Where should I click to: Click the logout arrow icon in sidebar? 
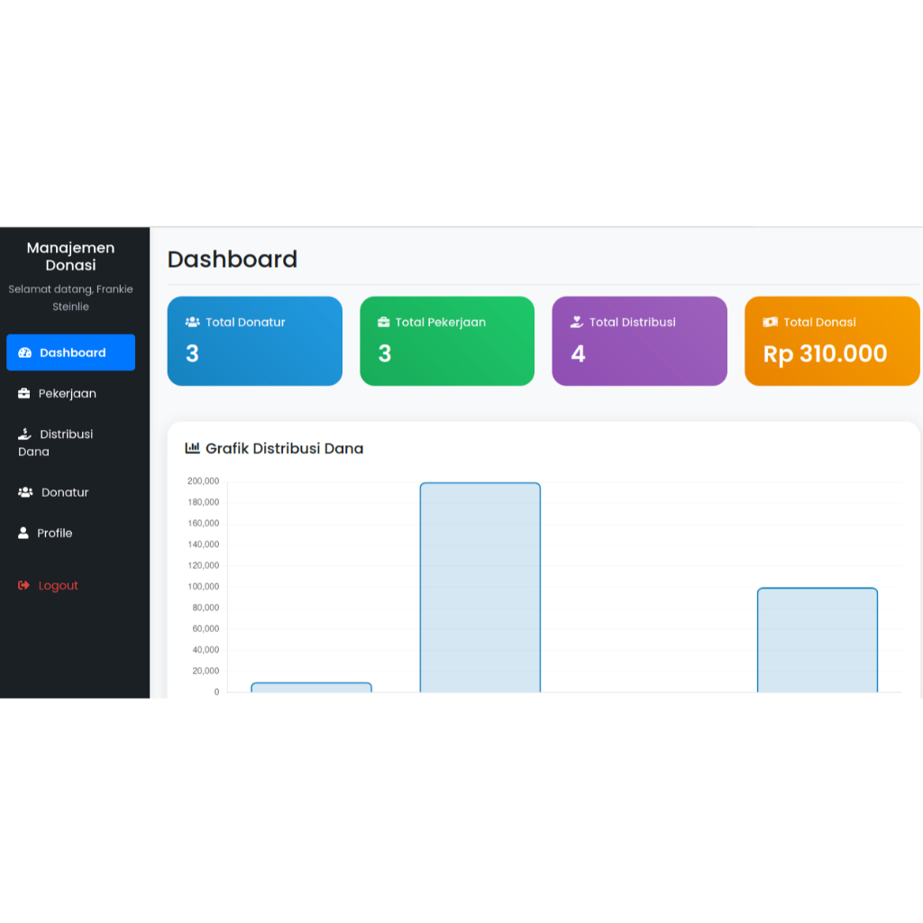[x=23, y=585]
